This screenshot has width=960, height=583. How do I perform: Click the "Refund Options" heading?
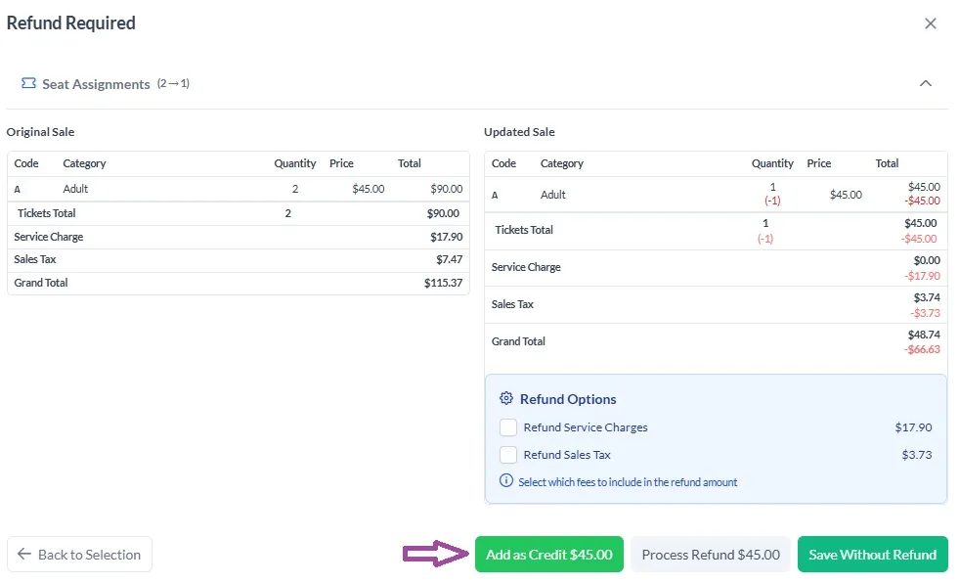coord(568,399)
